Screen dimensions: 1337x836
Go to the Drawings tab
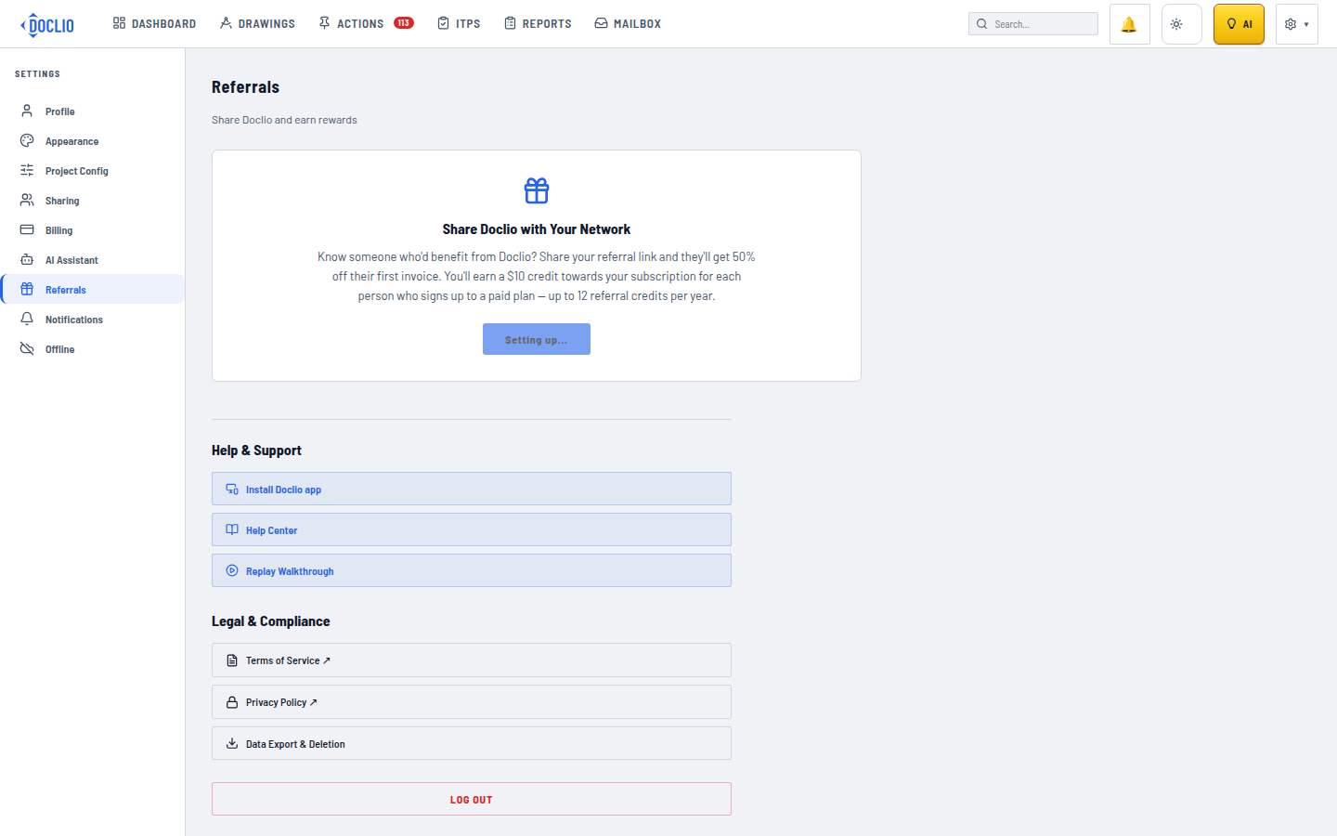click(x=257, y=23)
